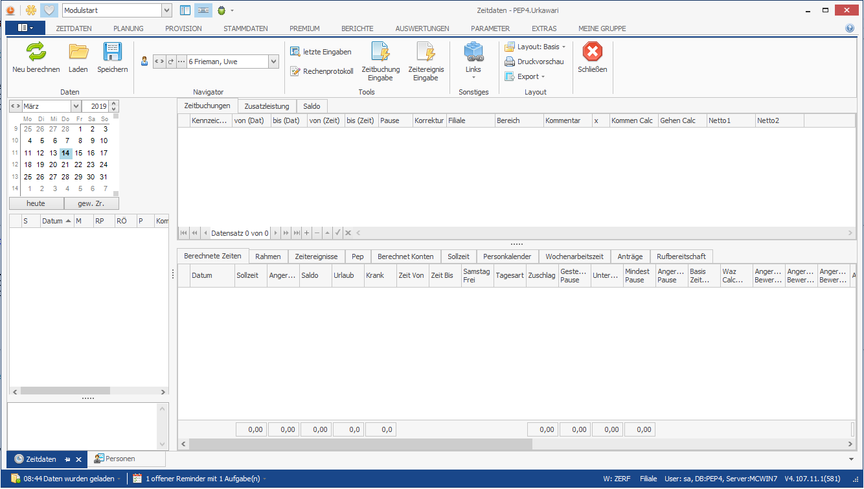Viewport: 864px width, 489px height.
Task: Increase the year 2019 with the up spinner
Action: [x=114, y=104]
